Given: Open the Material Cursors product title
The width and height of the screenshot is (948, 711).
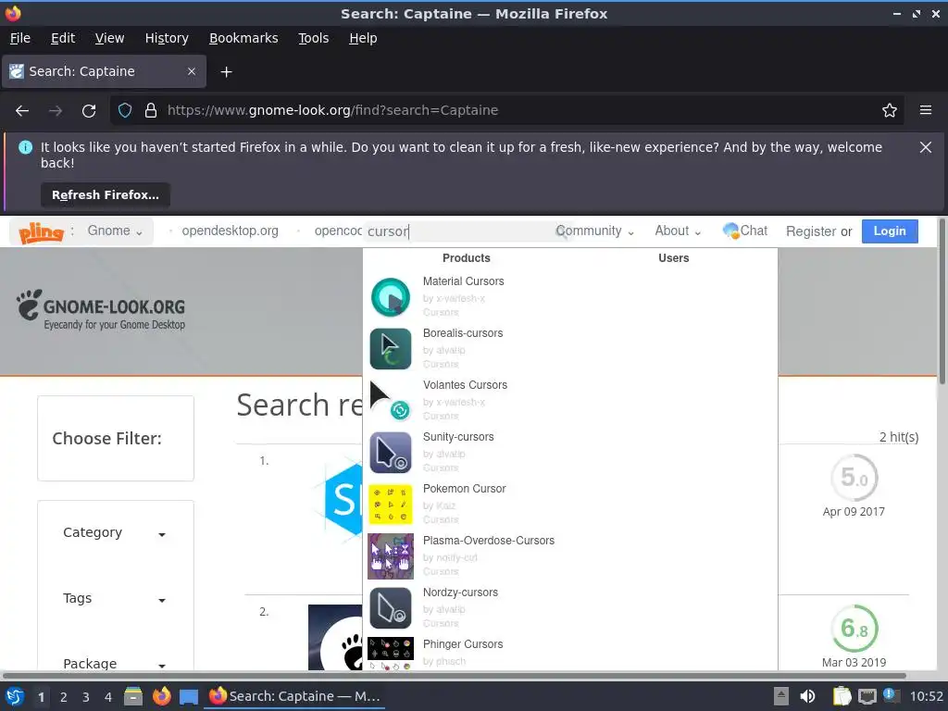Looking at the screenshot, I should [x=463, y=281].
